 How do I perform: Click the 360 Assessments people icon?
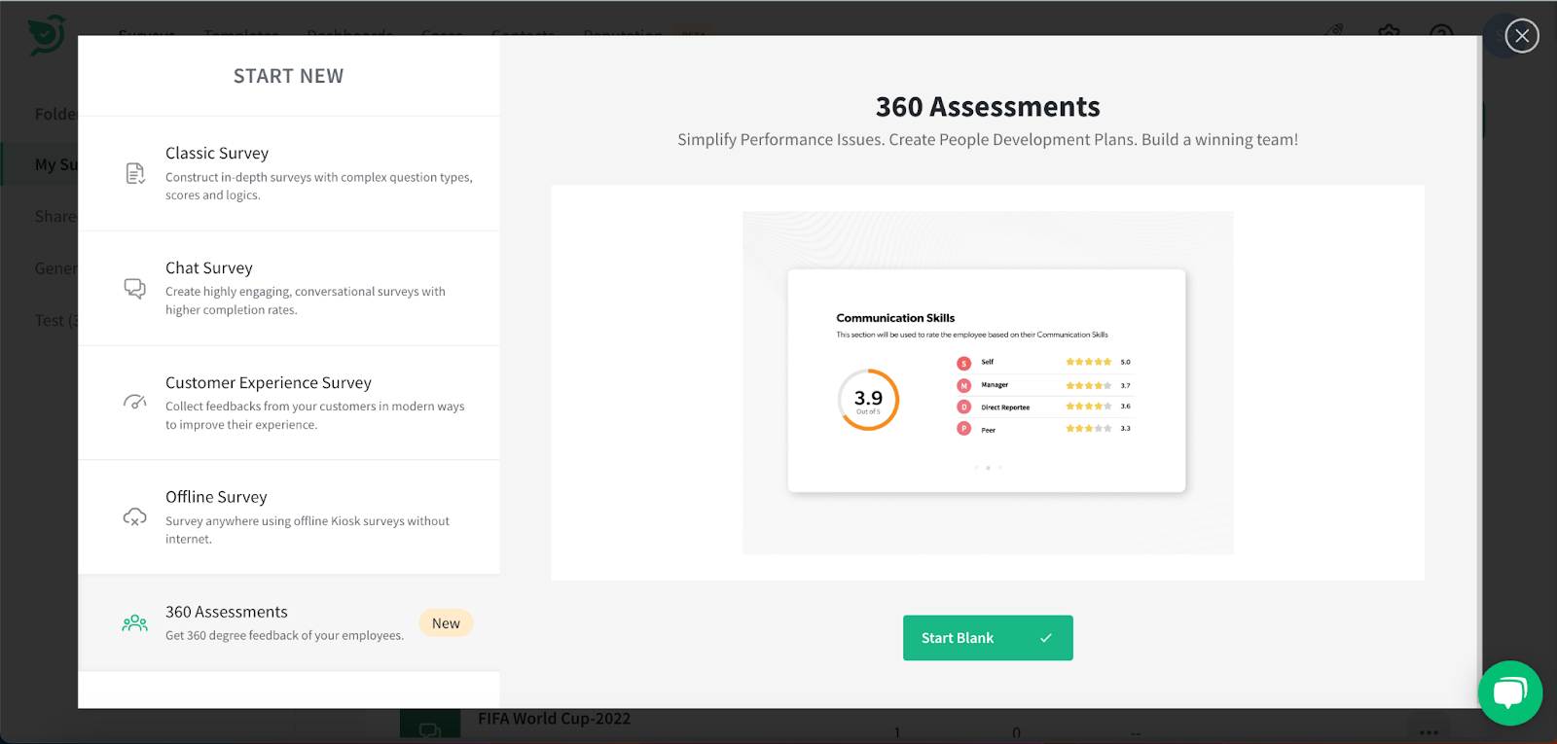point(135,622)
